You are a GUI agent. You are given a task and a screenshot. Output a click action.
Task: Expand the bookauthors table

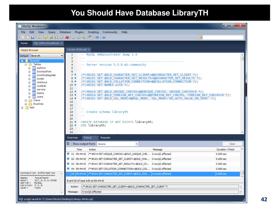[x=29, y=72]
